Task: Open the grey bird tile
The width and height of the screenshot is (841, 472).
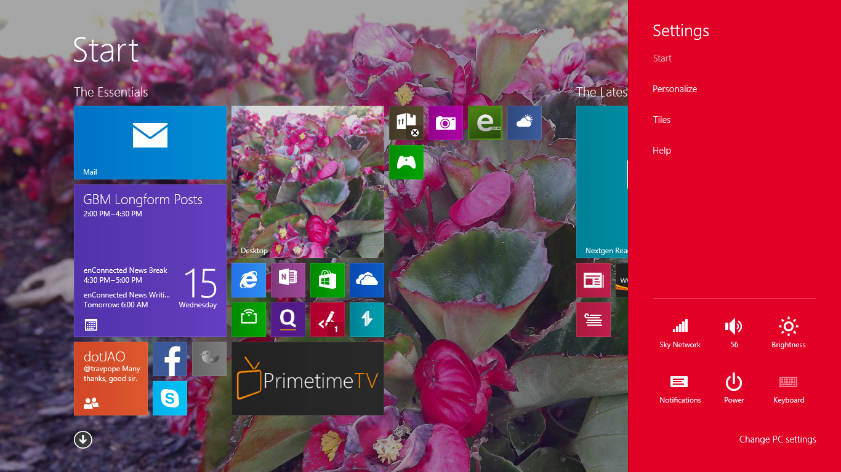Action: pyautogui.click(x=209, y=359)
